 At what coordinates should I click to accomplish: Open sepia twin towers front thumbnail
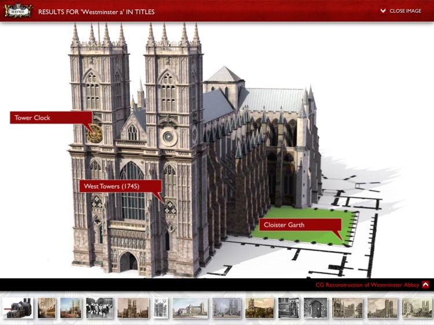133,308
